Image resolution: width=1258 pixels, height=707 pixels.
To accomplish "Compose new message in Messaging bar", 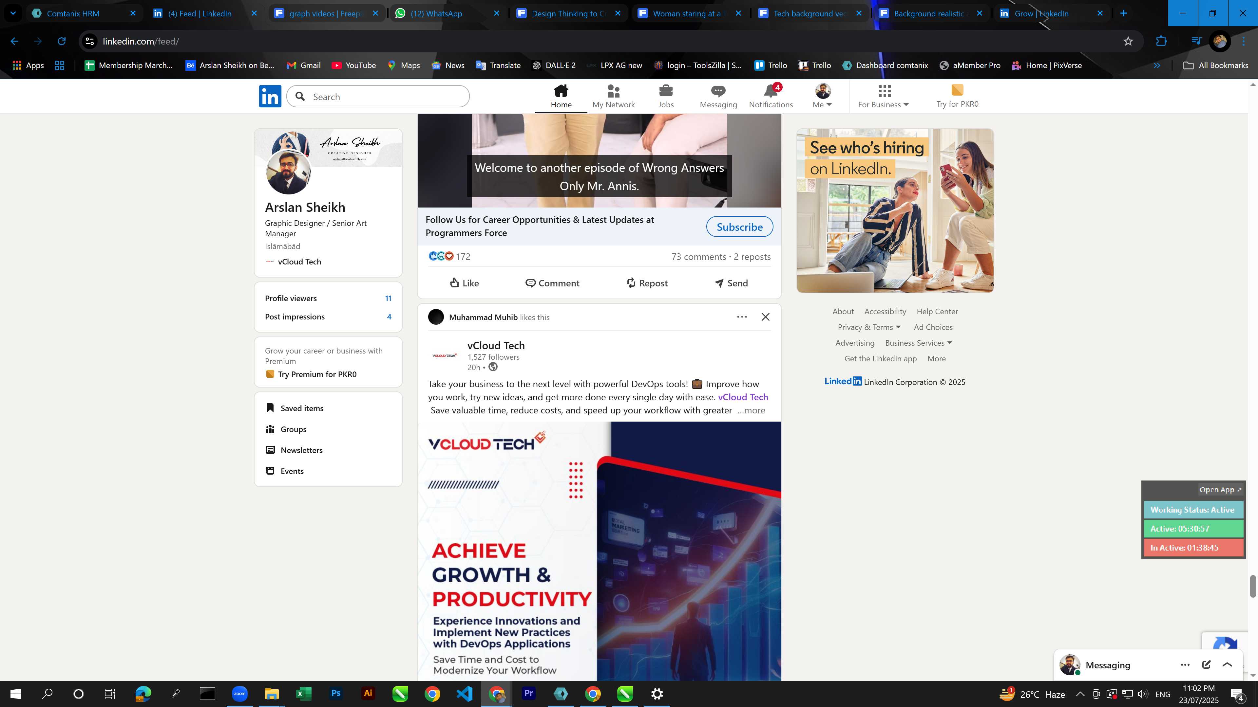I will [1206, 664].
